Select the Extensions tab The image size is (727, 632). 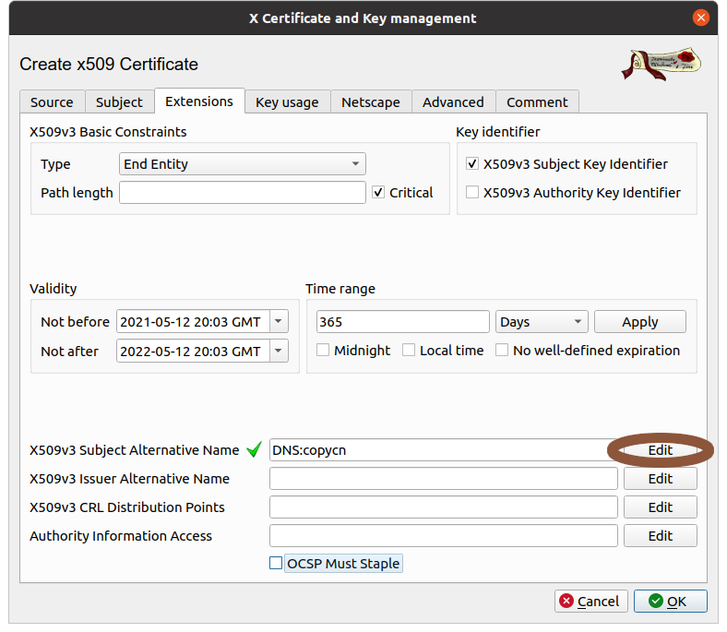coord(199,101)
